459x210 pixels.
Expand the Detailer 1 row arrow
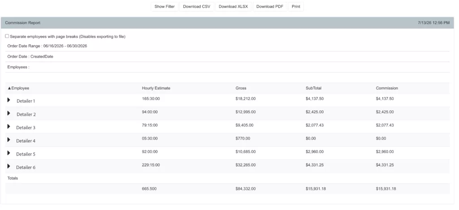click(9, 100)
